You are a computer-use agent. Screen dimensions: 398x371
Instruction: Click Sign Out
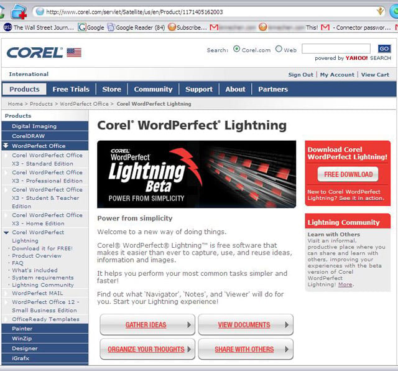coord(300,75)
